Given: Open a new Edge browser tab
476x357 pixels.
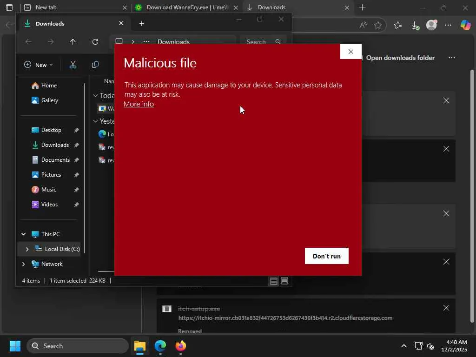Looking at the screenshot, I should click(x=362, y=7).
